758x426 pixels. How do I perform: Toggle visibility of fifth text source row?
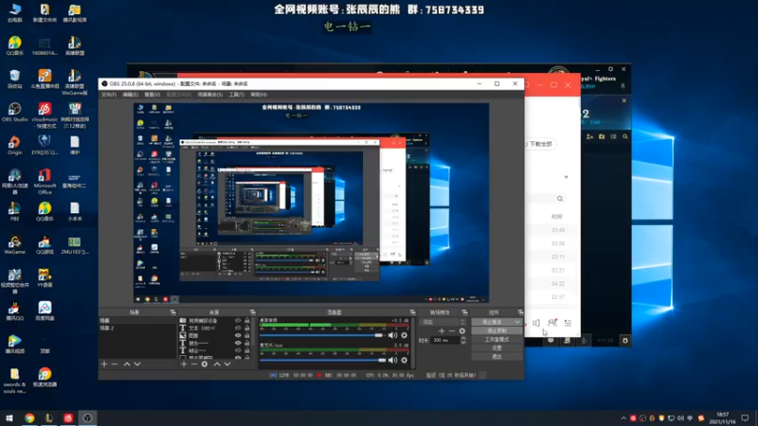click(238, 350)
